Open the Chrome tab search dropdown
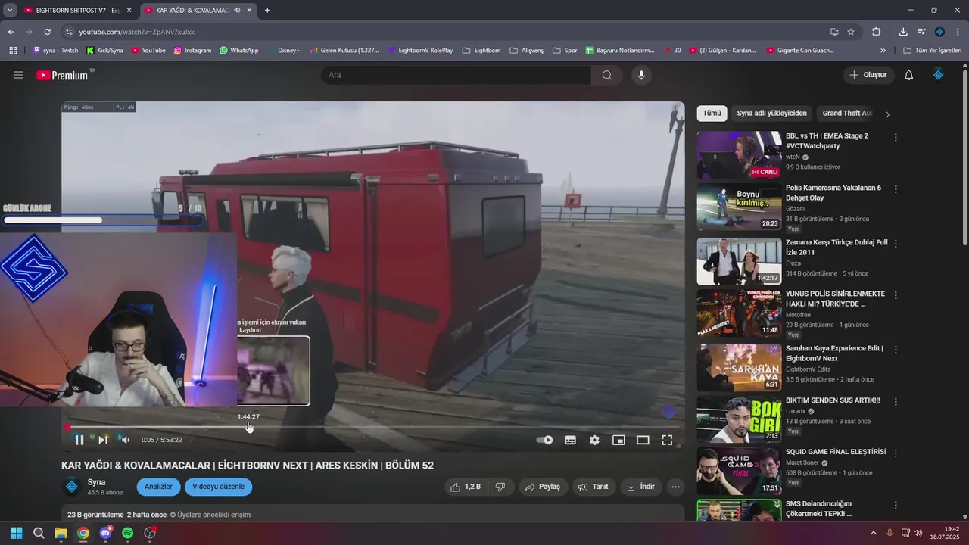This screenshot has width=969, height=545. coord(10,11)
